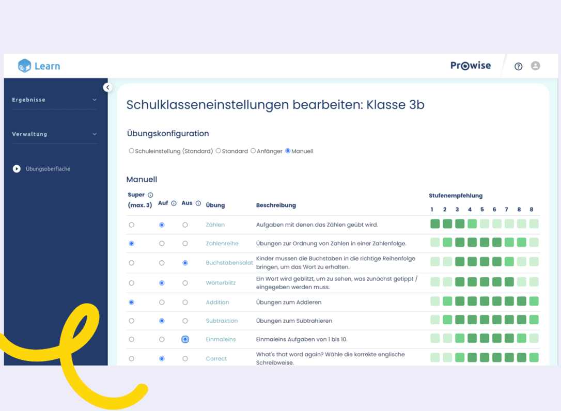Click the user account icon

tap(535, 66)
